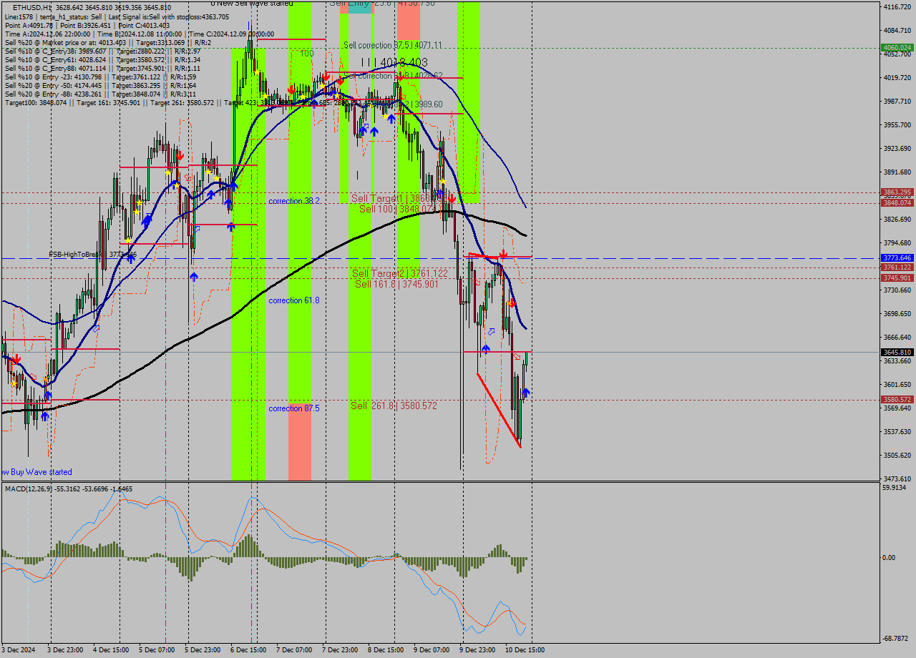
Task: Click the green 4060.024 price tag on the axis
Action: [897, 46]
